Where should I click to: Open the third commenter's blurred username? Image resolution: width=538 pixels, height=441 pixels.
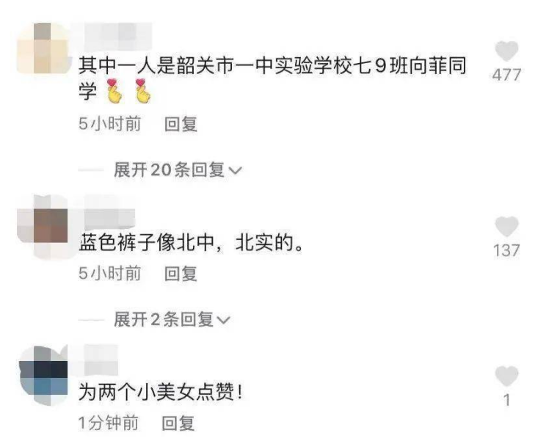tap(101, 360)
